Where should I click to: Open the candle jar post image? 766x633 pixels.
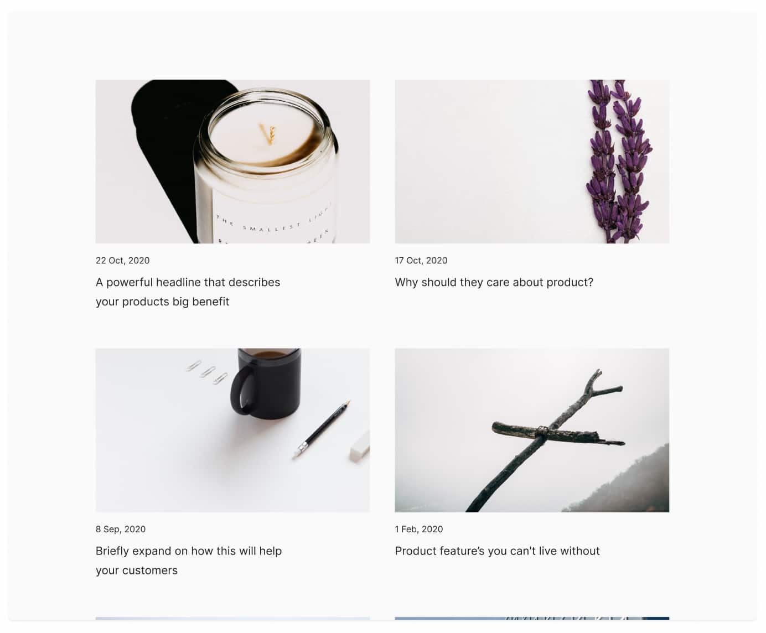(232, 162)
